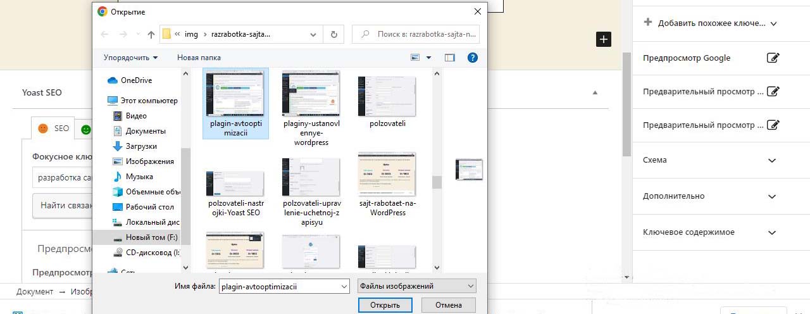Select the polzovateli image thumbnail

[x=387, y=101]
